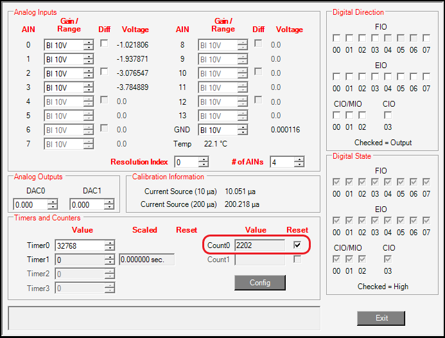Open AIN 3 Gain/Range selector

(68, 87)
